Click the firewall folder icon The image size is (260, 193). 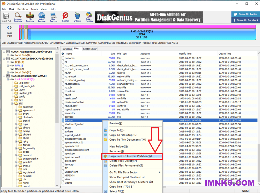20,145
